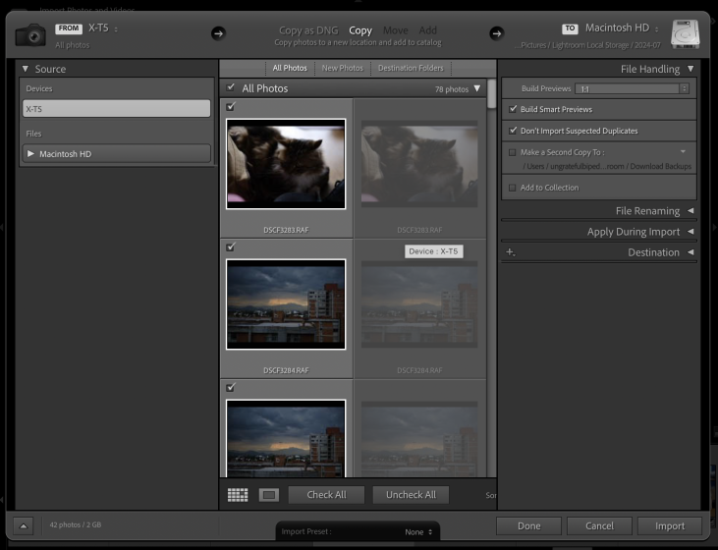Click the '78 photos' count label

(x=452, y=89)
